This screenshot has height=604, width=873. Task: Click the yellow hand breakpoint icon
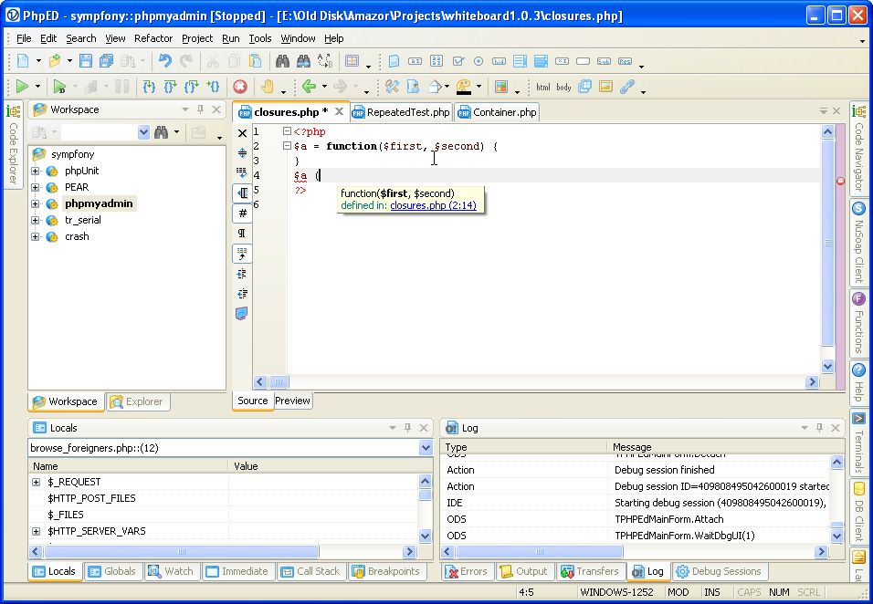click(x=268, y=86)
